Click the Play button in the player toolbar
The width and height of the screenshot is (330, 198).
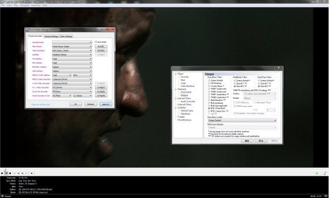pyautogui.click(x=2, y=173)
